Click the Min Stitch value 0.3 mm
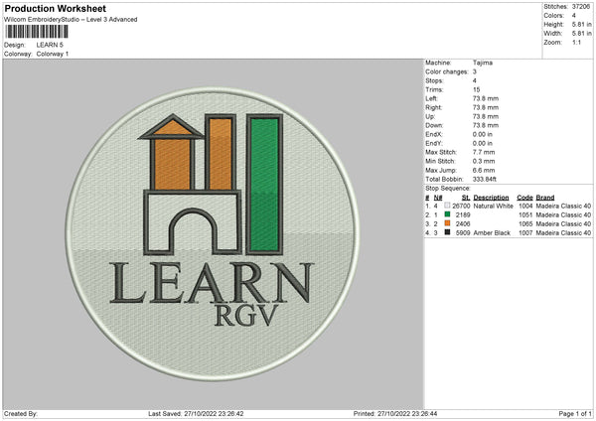This screenshot has height=421, width=596. (x=484, y=161)
